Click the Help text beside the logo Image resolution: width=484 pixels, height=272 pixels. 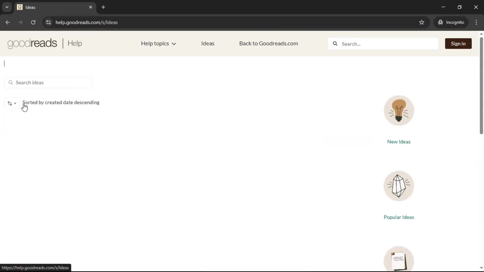(x=75, y=43)
